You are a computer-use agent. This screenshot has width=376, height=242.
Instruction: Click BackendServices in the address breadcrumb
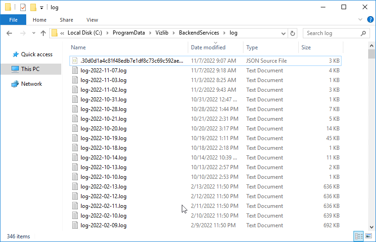tap(199, 33)
